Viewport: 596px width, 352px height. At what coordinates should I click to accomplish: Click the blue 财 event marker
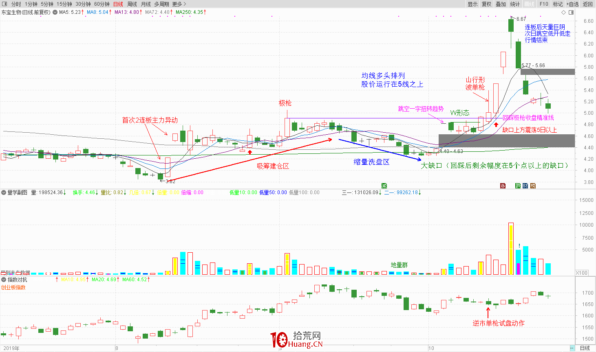[x=525, y=186]
